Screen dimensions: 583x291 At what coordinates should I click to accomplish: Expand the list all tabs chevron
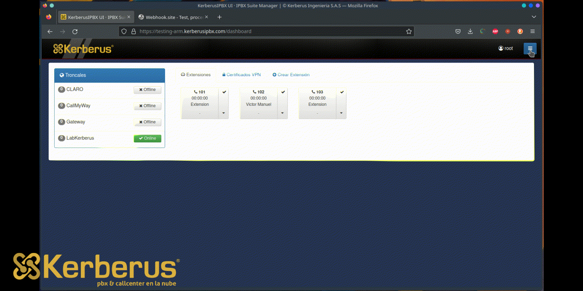534,17
